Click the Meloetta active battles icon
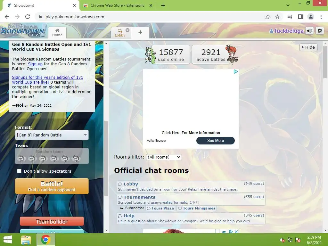Image resolution: width=328 pixels, height=246 pixels. click(x=232, y=54)
